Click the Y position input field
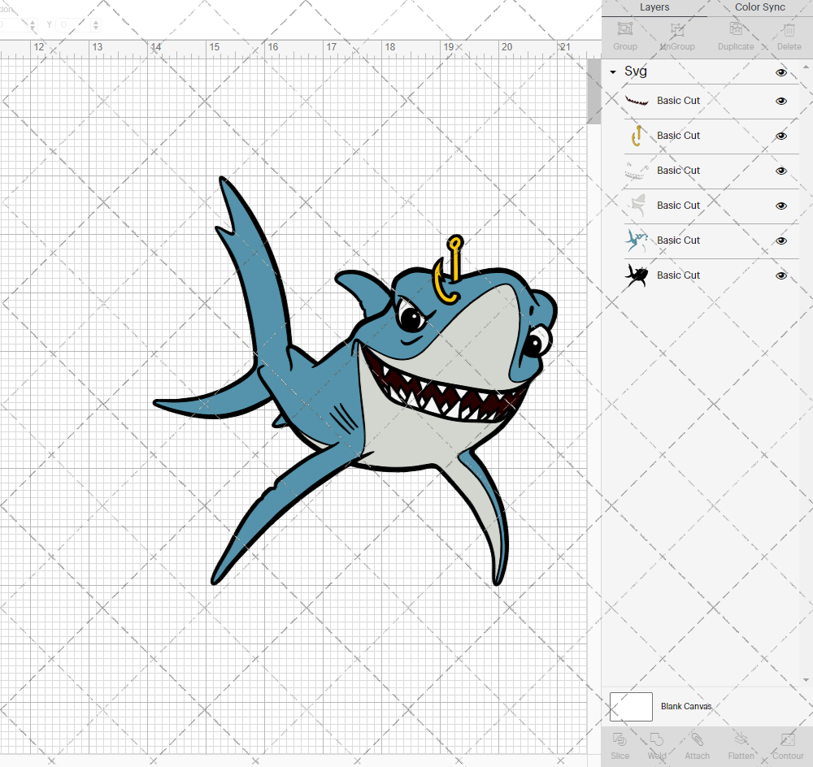 (75, 24)
